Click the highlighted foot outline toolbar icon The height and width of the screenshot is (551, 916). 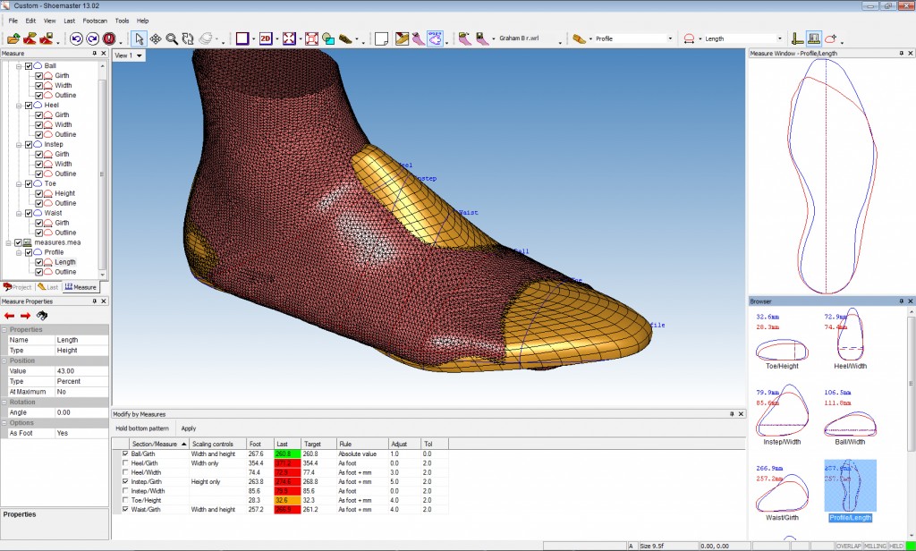click(435, 38)
